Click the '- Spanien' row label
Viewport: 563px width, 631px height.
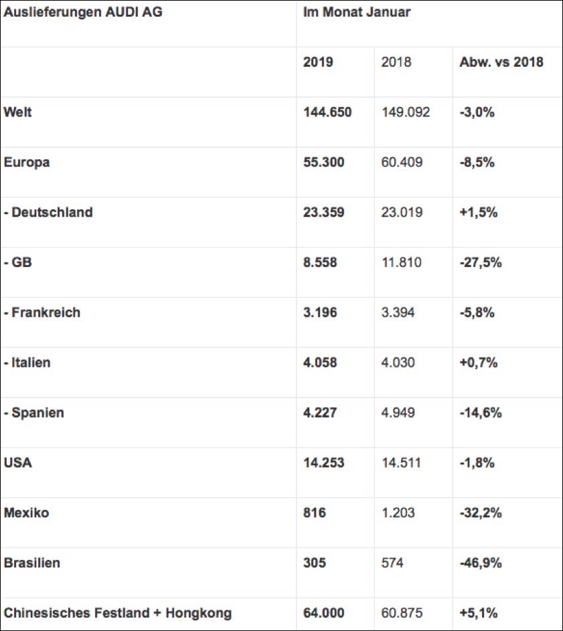[34, 413]
